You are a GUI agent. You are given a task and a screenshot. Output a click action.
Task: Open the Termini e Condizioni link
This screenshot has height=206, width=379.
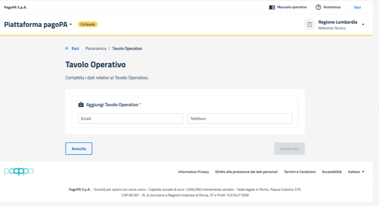coord(300,172)
